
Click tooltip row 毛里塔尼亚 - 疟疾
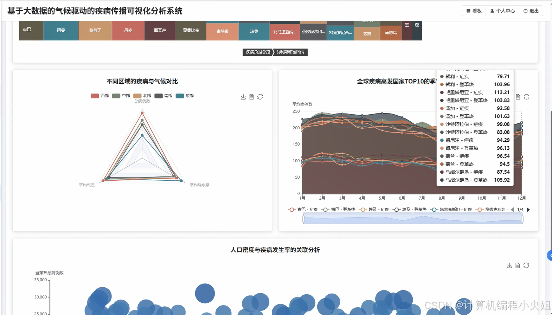475,92
